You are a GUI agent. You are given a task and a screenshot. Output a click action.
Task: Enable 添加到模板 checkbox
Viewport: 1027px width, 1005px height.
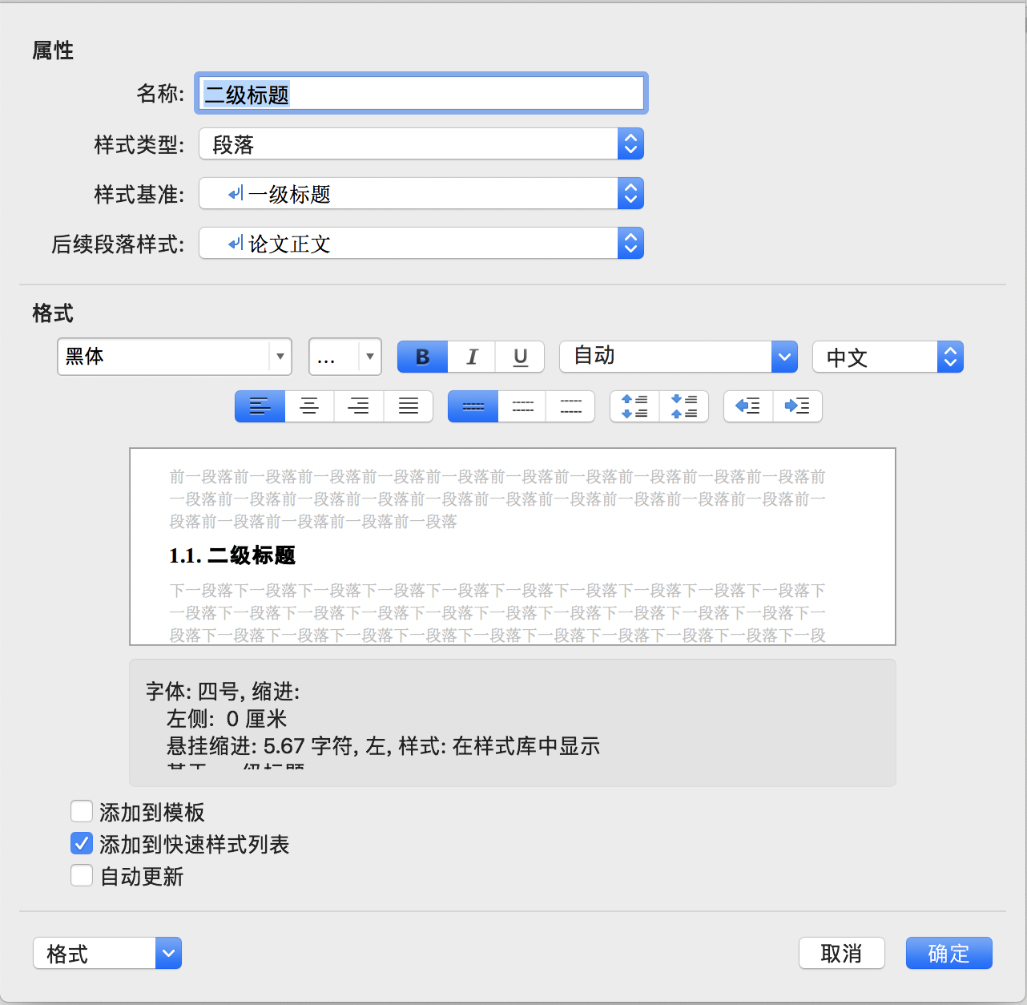(82, 812)
